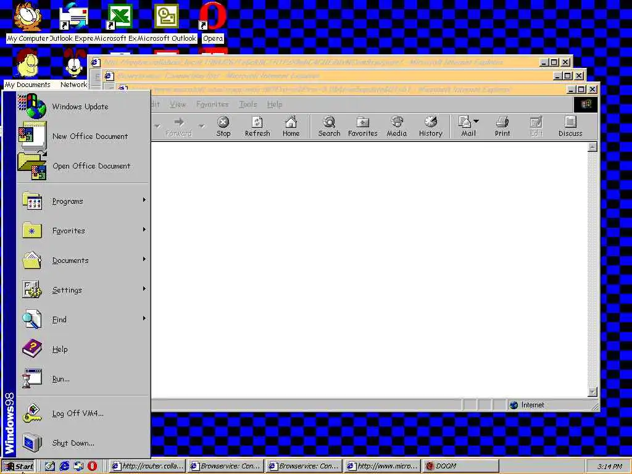Open the View menu in Internet Explorer
The image size is (632, 474).
point(178,104)
